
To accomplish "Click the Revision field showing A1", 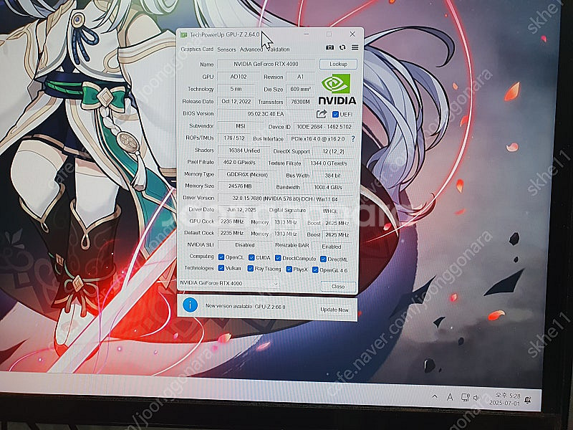I will tap(300, 77).
